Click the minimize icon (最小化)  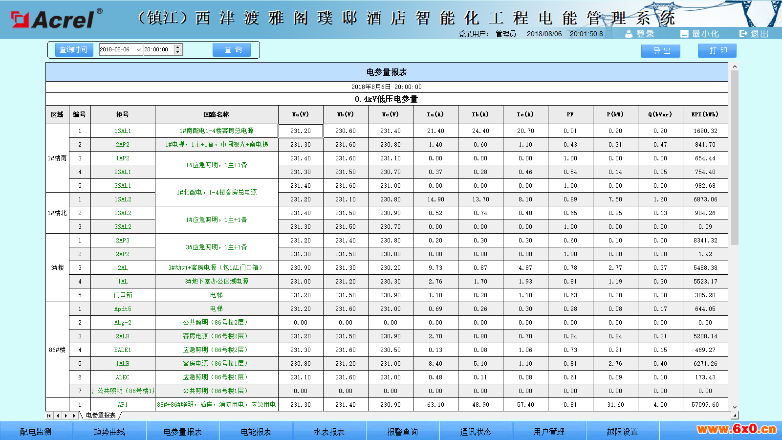[684, 34]
